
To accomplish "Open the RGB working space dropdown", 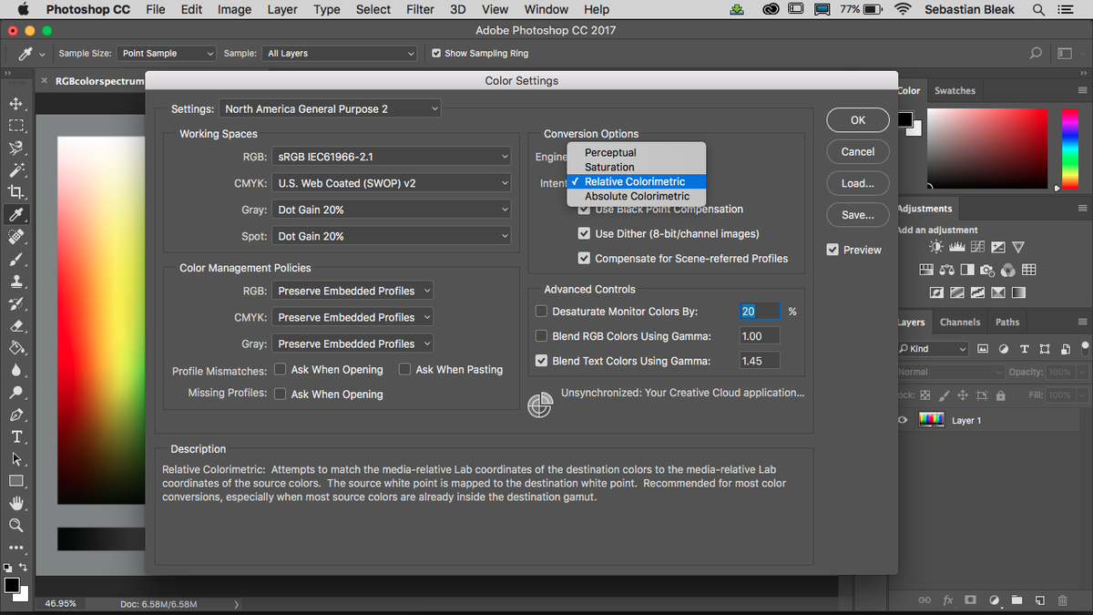I will pyautogui.click(x=391, y=156).
